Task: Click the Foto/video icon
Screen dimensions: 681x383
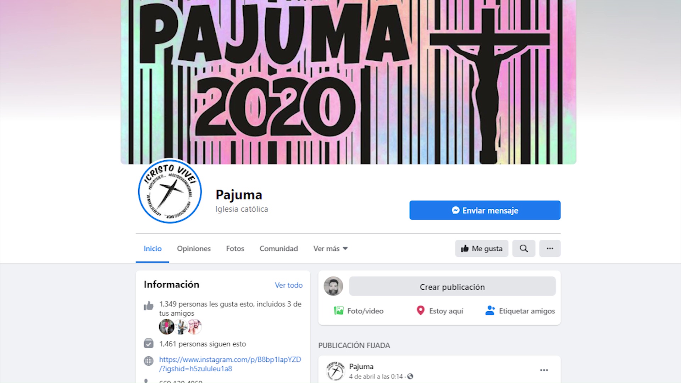Action: (x=339, y=311)
